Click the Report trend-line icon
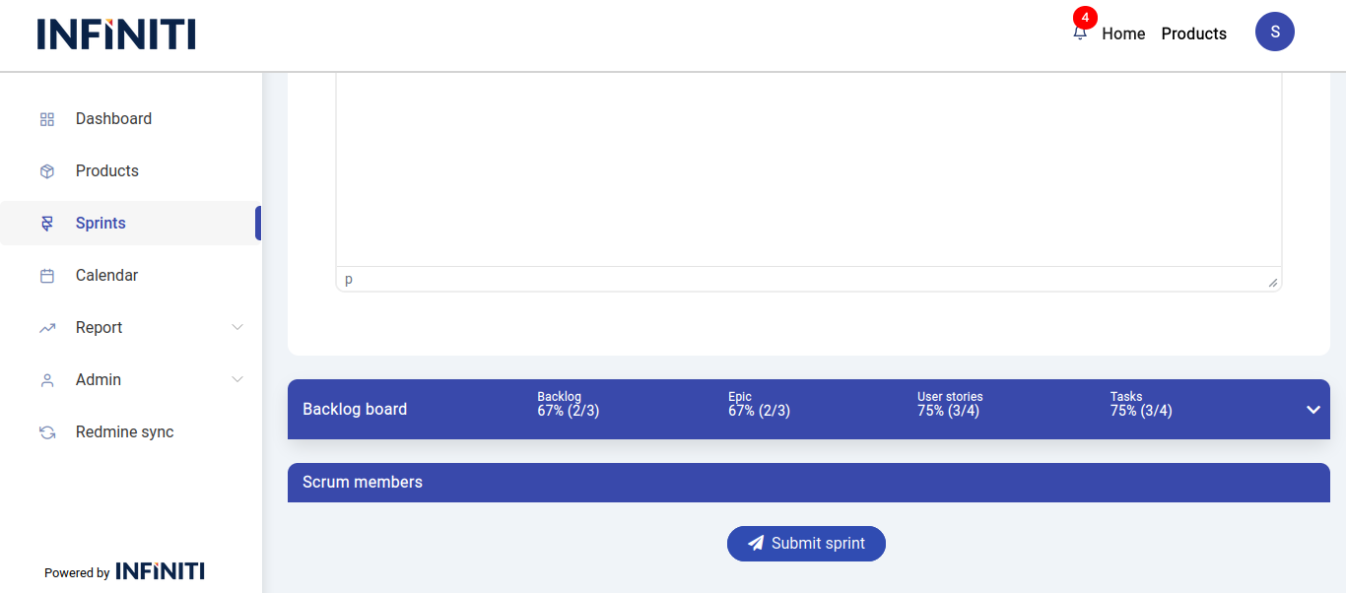This screenshot has height=593, width=1346. 46,328
